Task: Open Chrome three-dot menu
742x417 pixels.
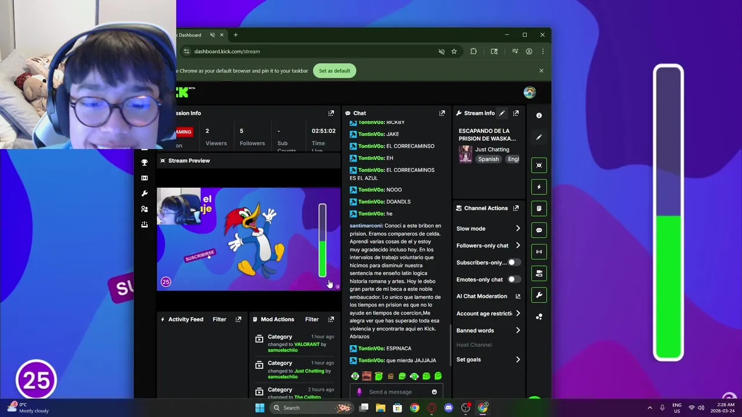Action: [x=543, y=52]
